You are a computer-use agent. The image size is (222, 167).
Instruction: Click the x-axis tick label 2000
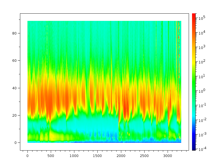[x=121, y=156]
